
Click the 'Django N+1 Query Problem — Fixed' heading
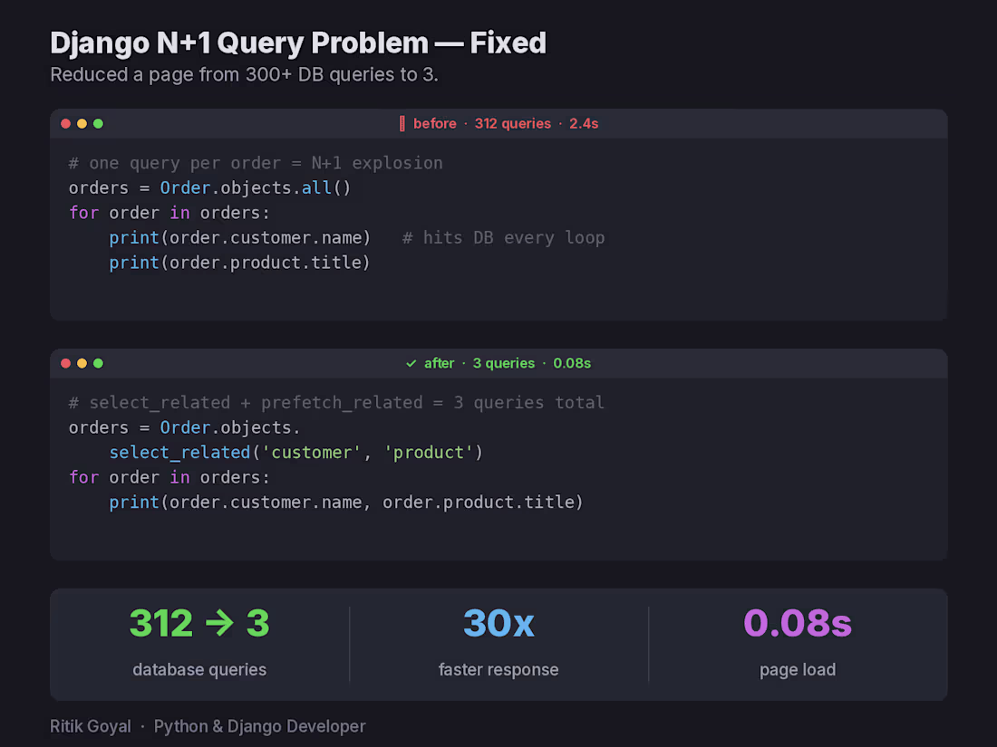297,43
